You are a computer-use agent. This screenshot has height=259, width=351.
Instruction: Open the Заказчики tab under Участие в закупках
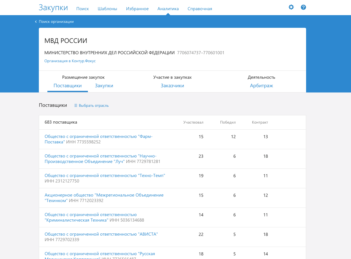pos(172,86)
